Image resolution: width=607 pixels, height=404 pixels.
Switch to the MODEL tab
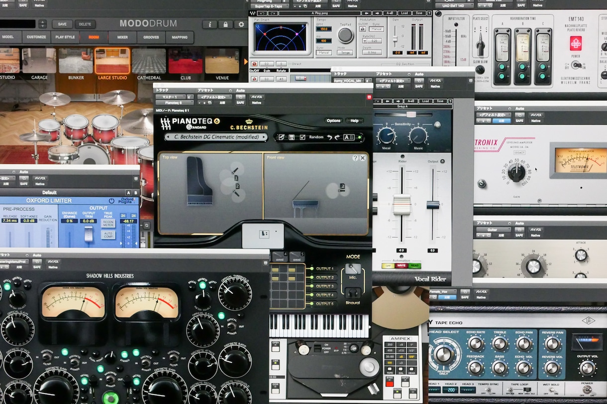click(8, 37)
